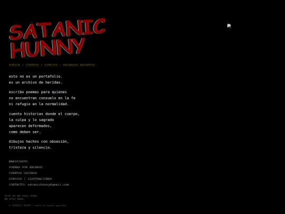This screenshot has width=285, height=214.
Task: Click the line 'tristeza y silencio.'
Action: coord(30,147)
